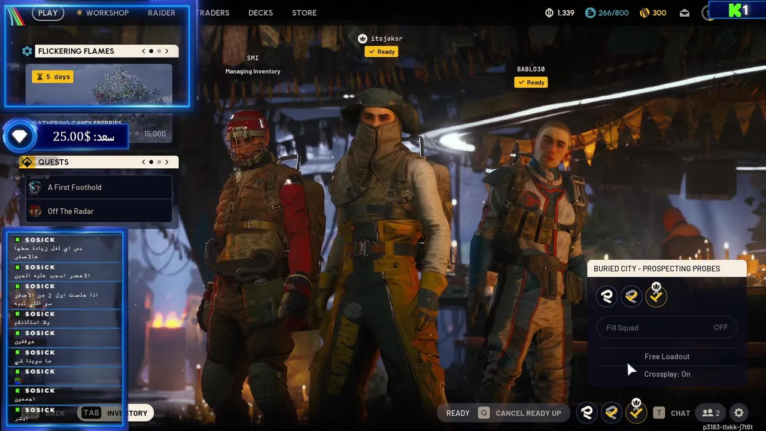Click BABL030's Ready status badge

(x=531, y=83)
